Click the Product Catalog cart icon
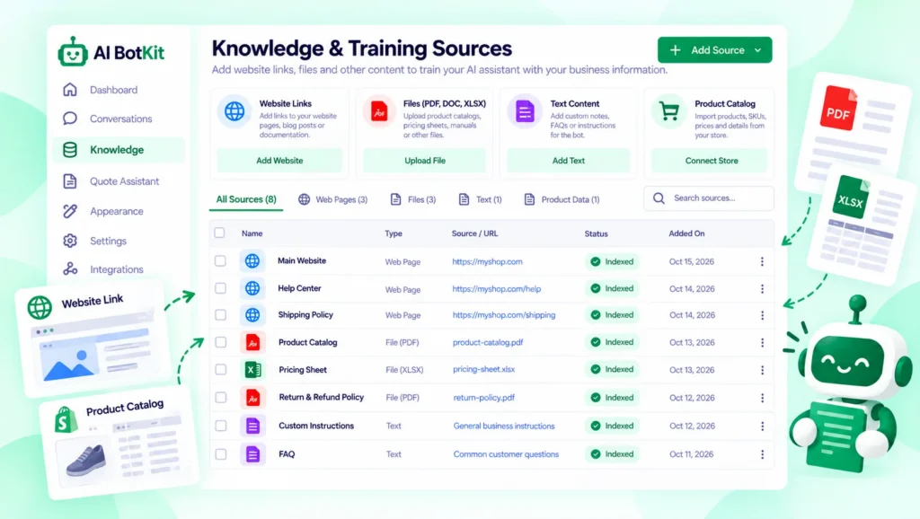This screenshot has width=920, height=519. (668, 110)
